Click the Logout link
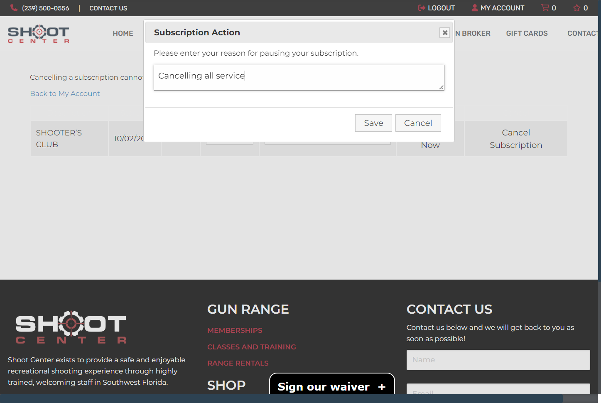The height and width of the screenshot is (403, 601). 437,8
